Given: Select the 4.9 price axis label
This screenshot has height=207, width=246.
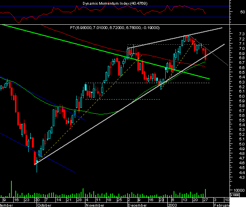Looking at the screenshot, I should 242,149.
